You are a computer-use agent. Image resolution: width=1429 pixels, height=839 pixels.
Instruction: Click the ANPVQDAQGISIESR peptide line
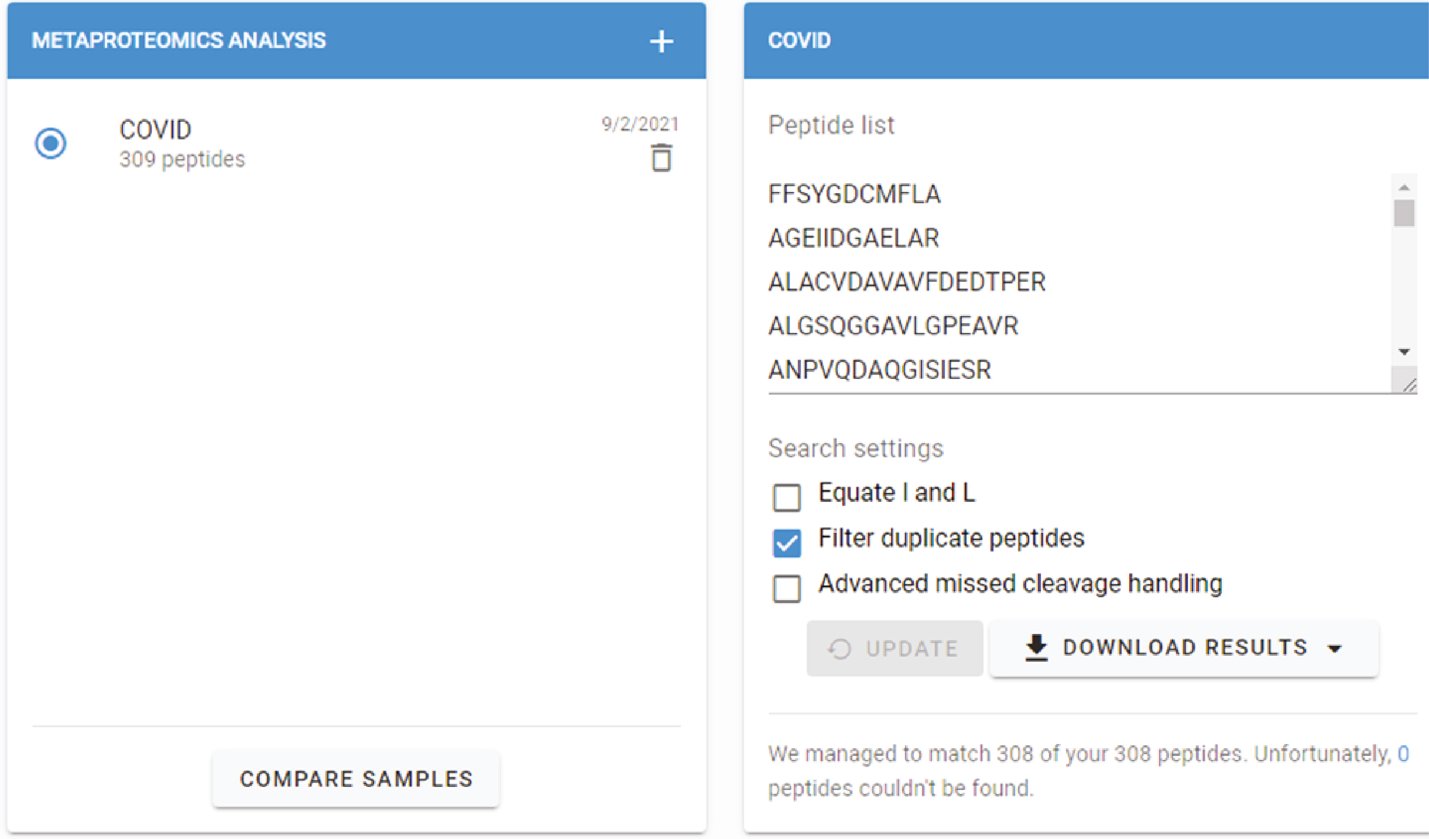[x=879, y=370]
